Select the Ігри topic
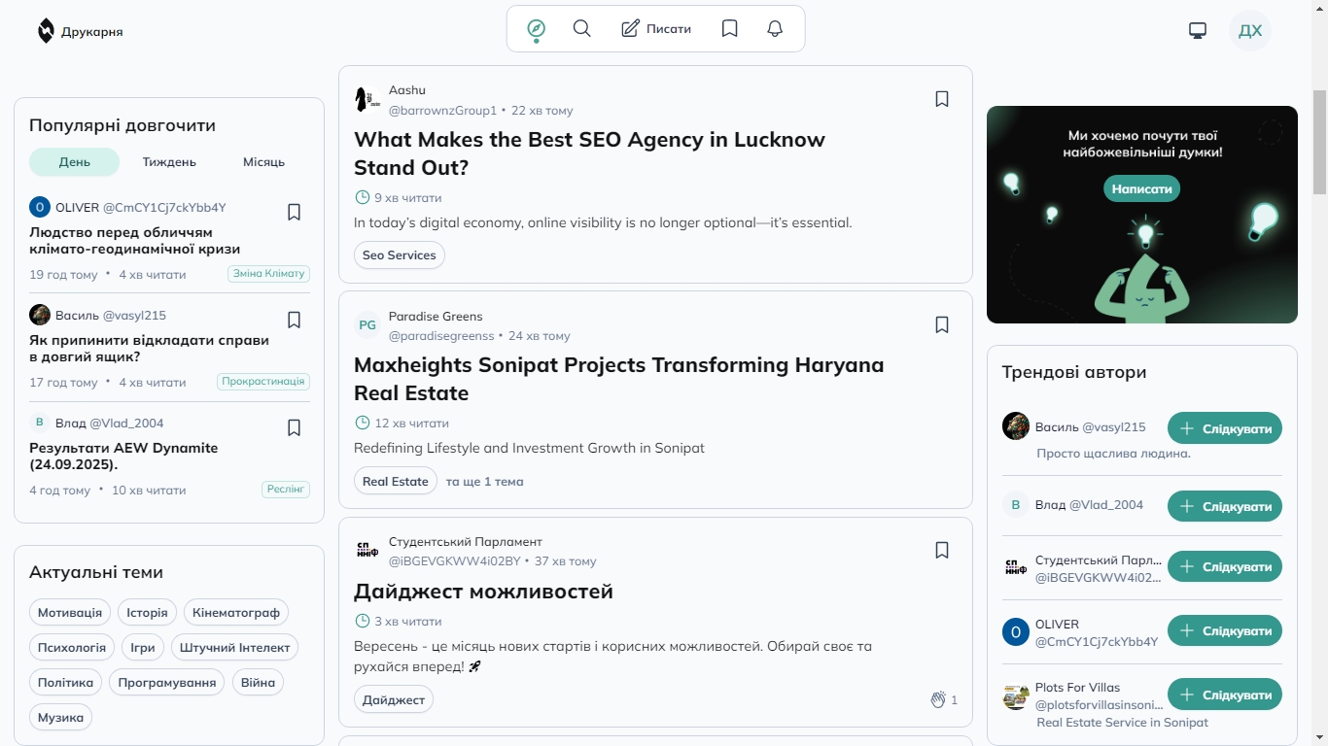1328x746 pixels. (143, 648)
